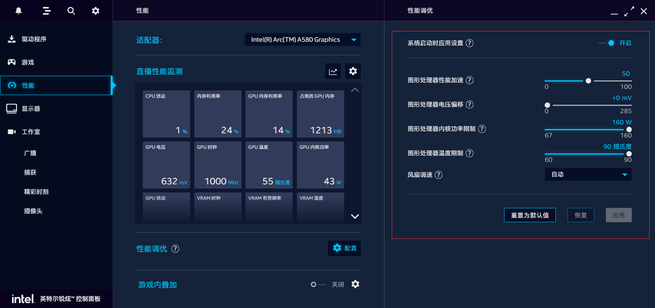
Task: Click the Intel logo at bottom
Action: click(x=23, y=299)
